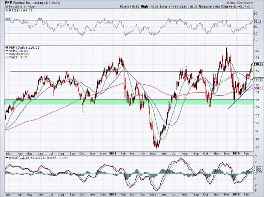
Task: Click the 15-Feb-2019 11:44am timestamp
Action: (20, 6)
